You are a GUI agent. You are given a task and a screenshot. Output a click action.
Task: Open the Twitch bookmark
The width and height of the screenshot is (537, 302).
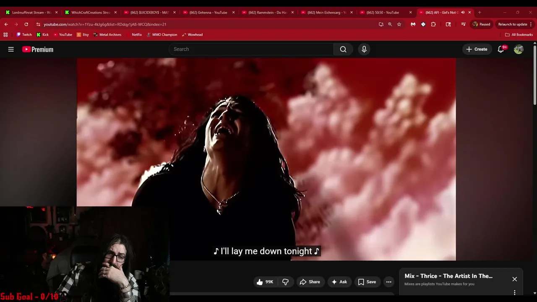point(23,35)
